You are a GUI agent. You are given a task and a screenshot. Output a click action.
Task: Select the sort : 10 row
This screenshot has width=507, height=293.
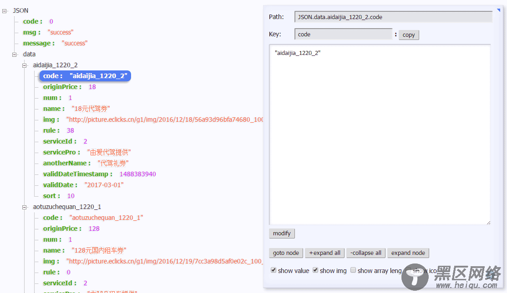pos(59,196)
